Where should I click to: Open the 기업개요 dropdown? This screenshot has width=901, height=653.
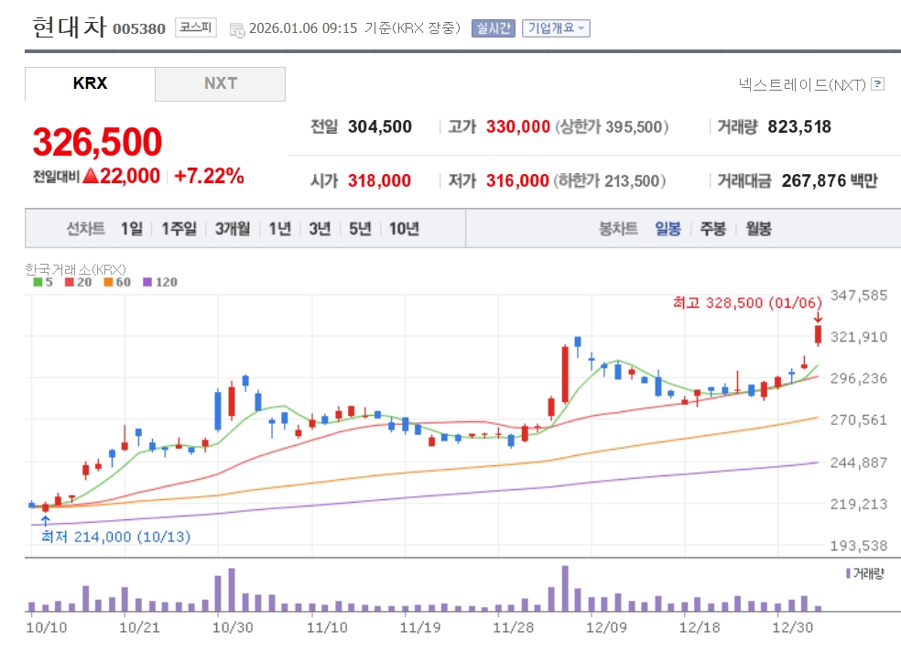click(556, 28)
